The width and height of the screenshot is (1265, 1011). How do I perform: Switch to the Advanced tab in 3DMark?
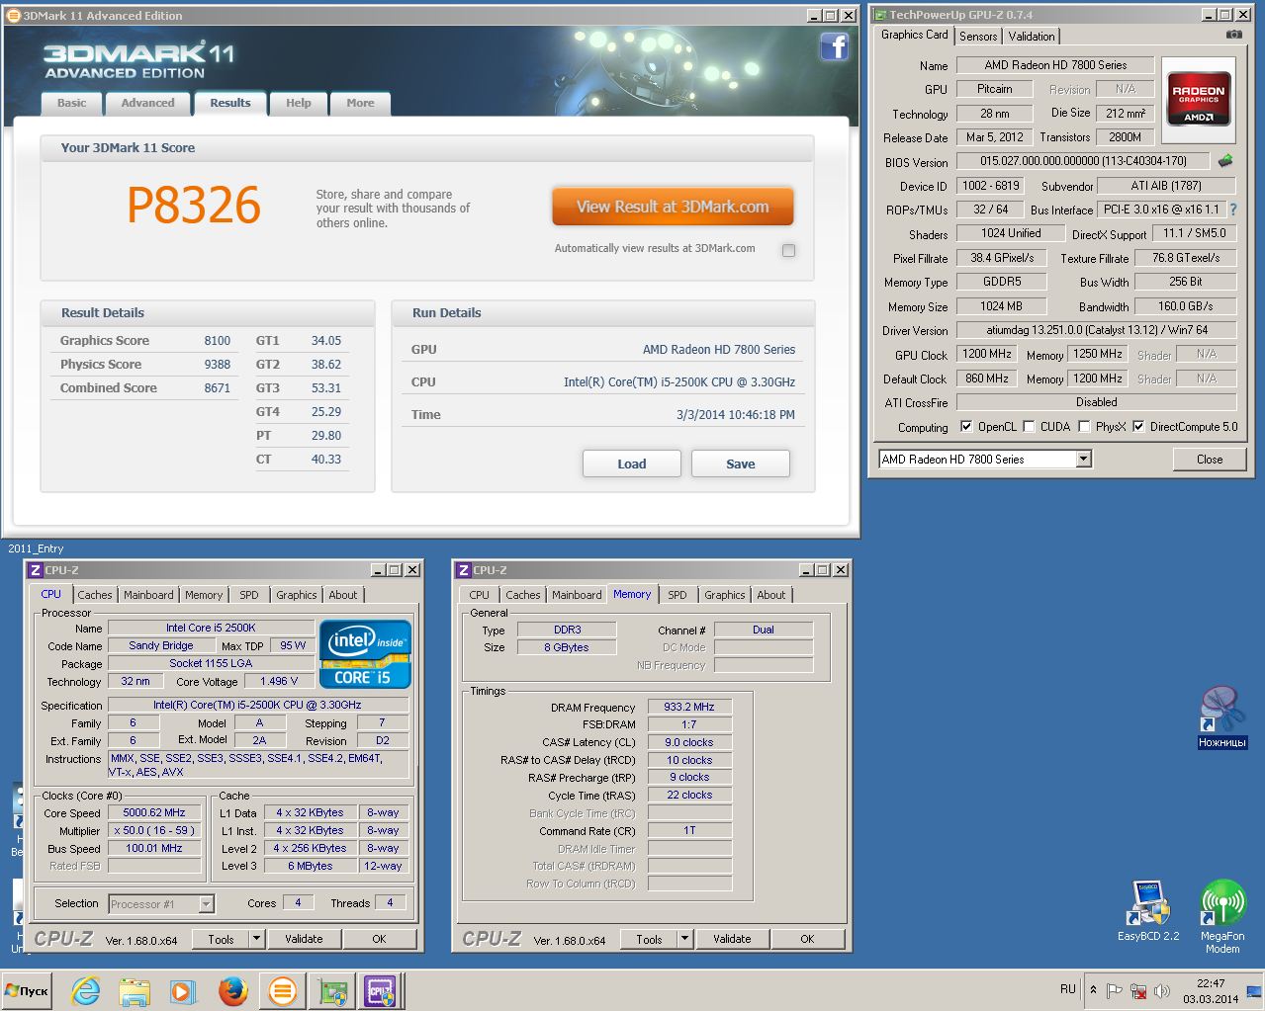[x=147, y=103]
